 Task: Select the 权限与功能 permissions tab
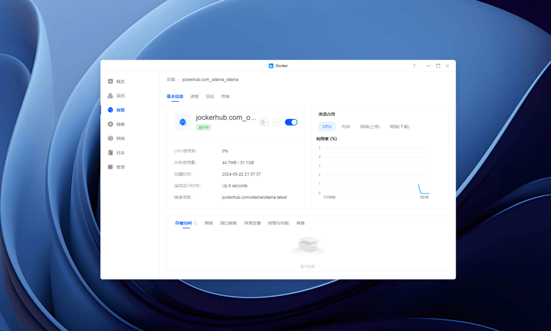[278, 223]
